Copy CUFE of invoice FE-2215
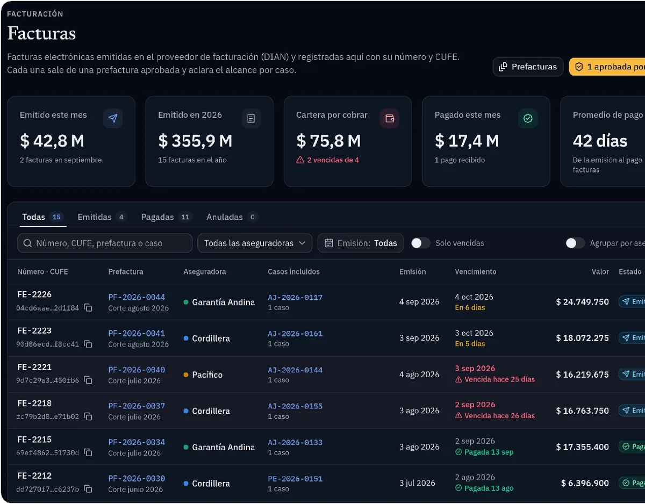 (x=88, y=453)
